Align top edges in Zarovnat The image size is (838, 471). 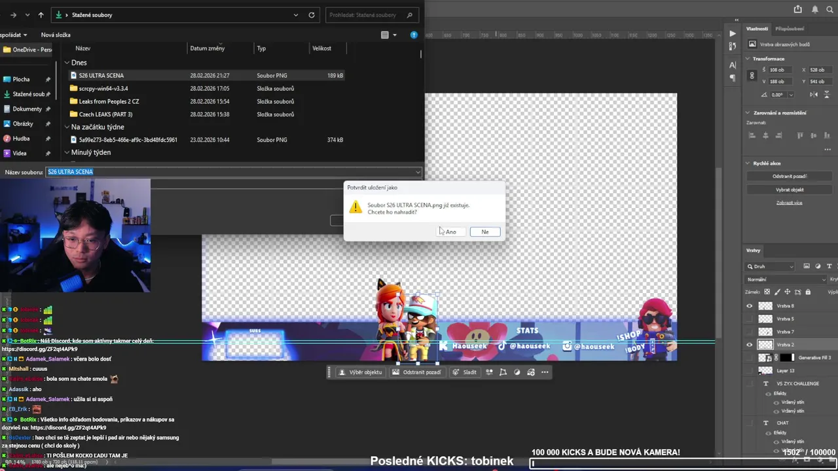pyautogui.click(x=800, y=135)
